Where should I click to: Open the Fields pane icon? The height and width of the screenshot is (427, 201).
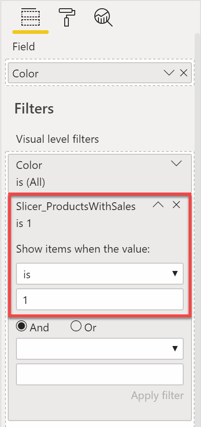(31, 18)
